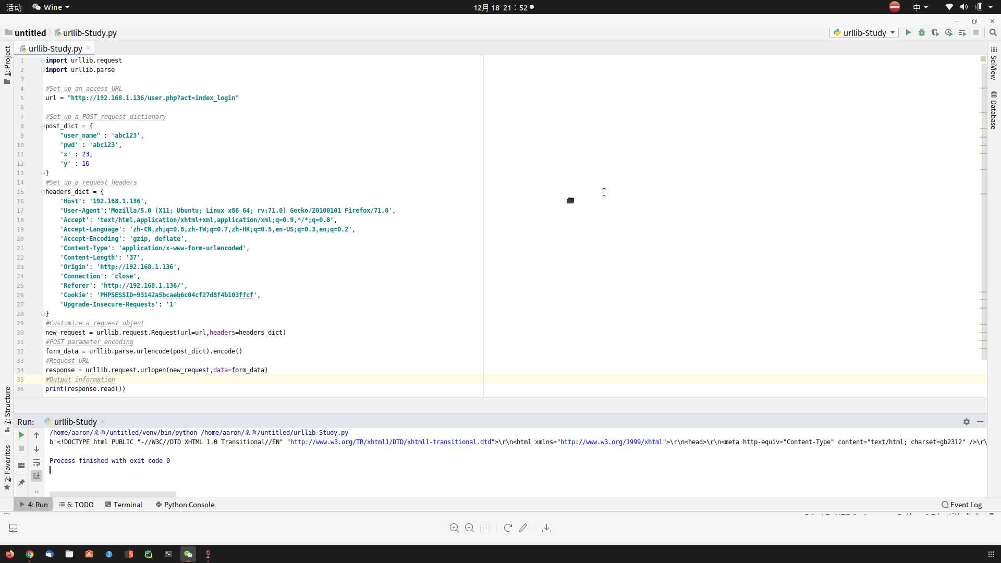The image size is (1001, 563).
Task: Open the system status menu
Action: [x=970, y=7]
